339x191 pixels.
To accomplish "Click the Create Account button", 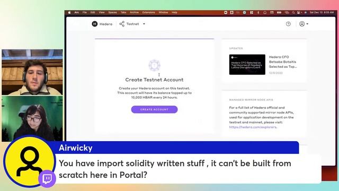I will coord(154,109).
